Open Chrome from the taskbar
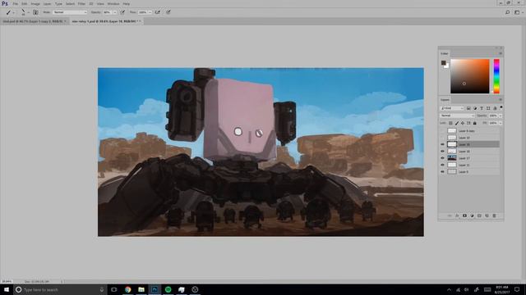 128,289
